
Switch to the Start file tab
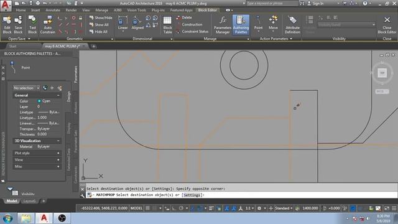(12, 46)
